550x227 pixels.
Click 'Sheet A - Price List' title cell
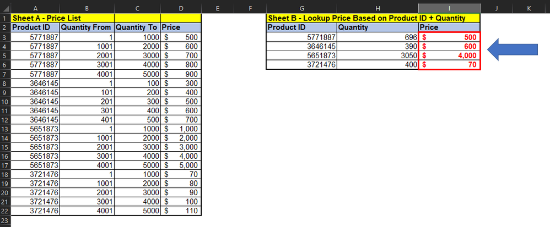[x=62, y=18]
